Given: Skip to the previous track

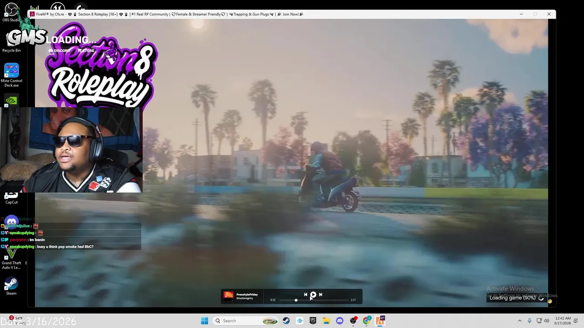Looking at the screenshot, I should point(306,295).
